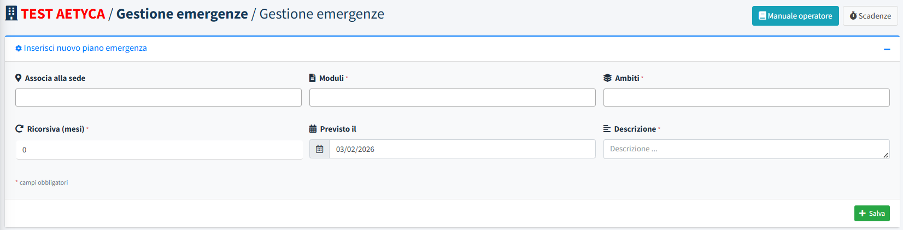The width and height of the screenshot is (903, 230).
Task: Open the date picker calendar button
Action: [x=320, y=149]
